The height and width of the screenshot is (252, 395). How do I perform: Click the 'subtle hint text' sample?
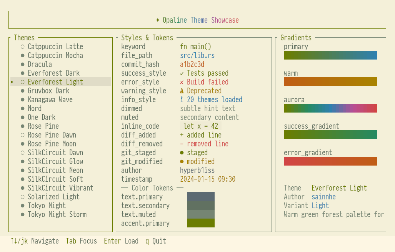coord(208,108)
